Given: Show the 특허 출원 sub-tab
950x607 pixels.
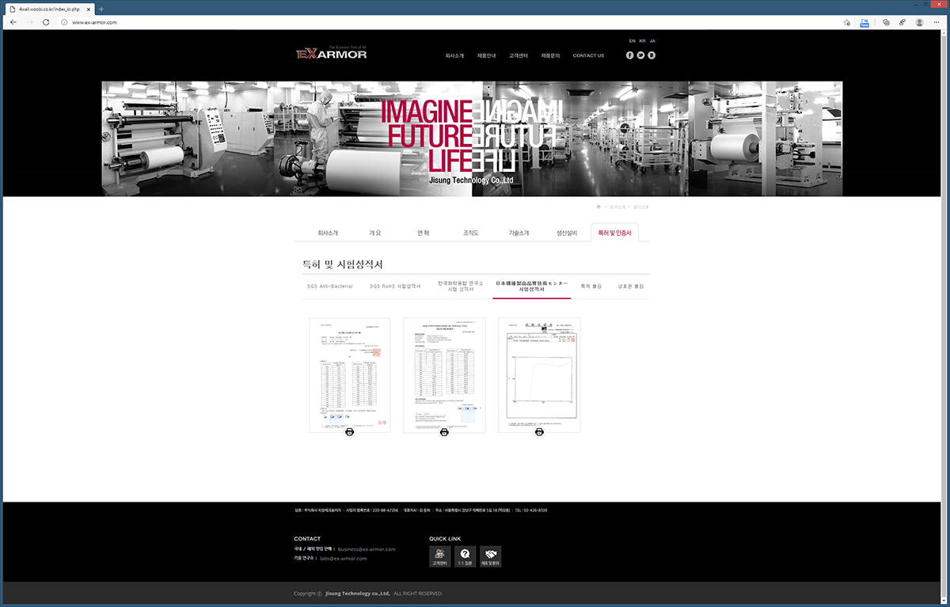Looking at the screenshot, I should [591, 286].
